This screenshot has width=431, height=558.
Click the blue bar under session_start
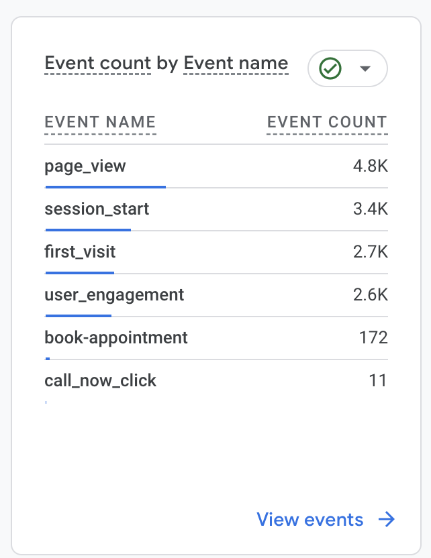[87, 229]
